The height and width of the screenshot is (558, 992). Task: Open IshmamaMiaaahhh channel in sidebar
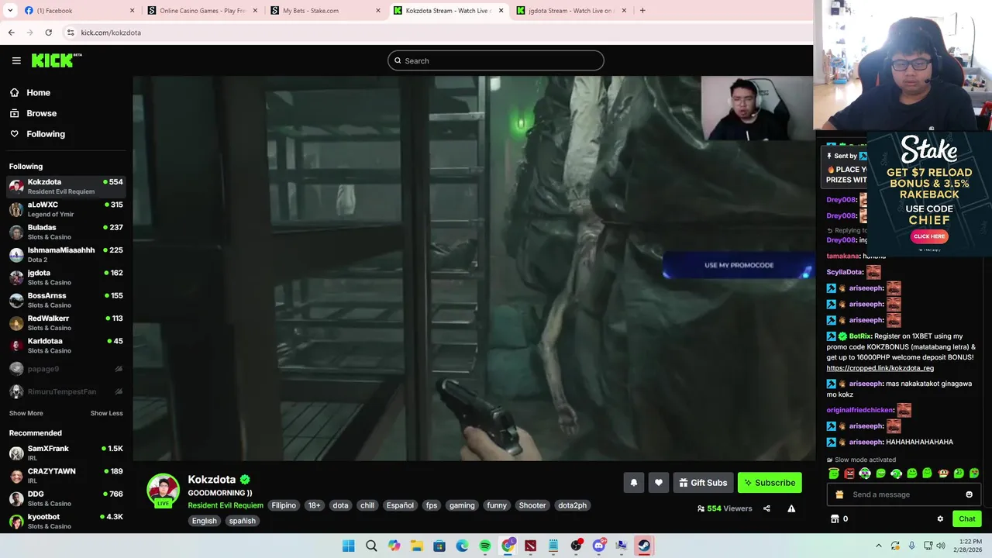coord(66,254)
